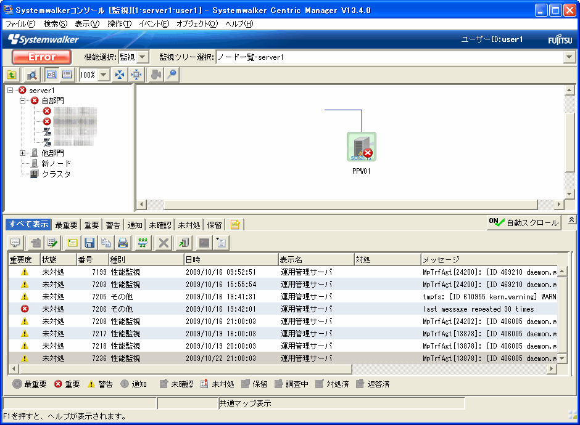Open the オブジェクト(O) menu
580x425 pixels.
pyautogui.click(x=197, y=24)
